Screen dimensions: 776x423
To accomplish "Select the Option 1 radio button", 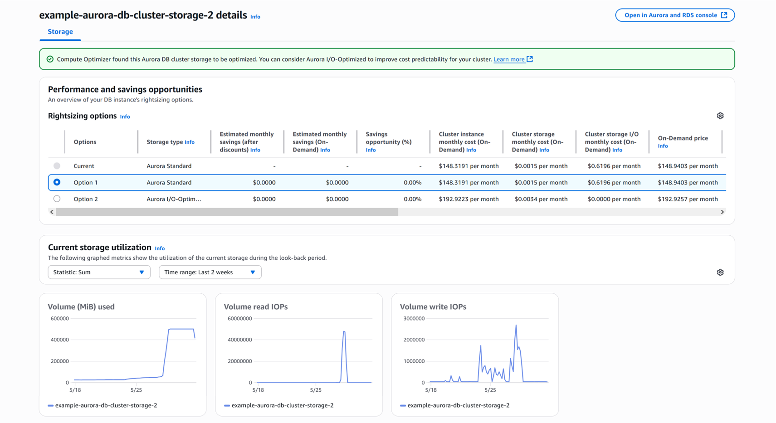I will point(57,182).
